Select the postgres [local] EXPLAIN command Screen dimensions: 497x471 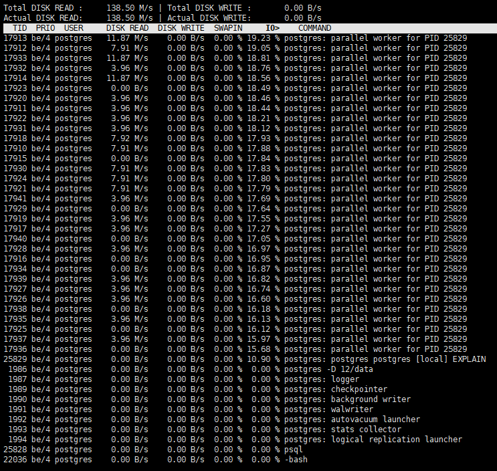[385, 359]
